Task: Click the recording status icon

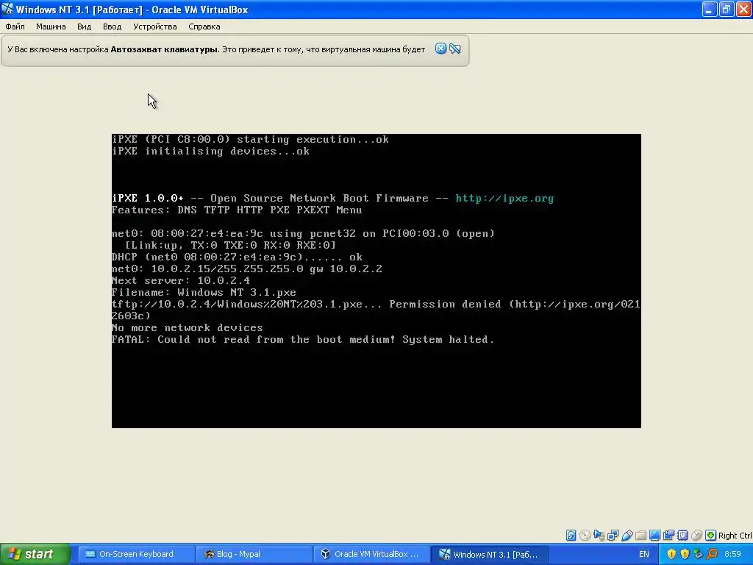Action: (x=668, y=536)
